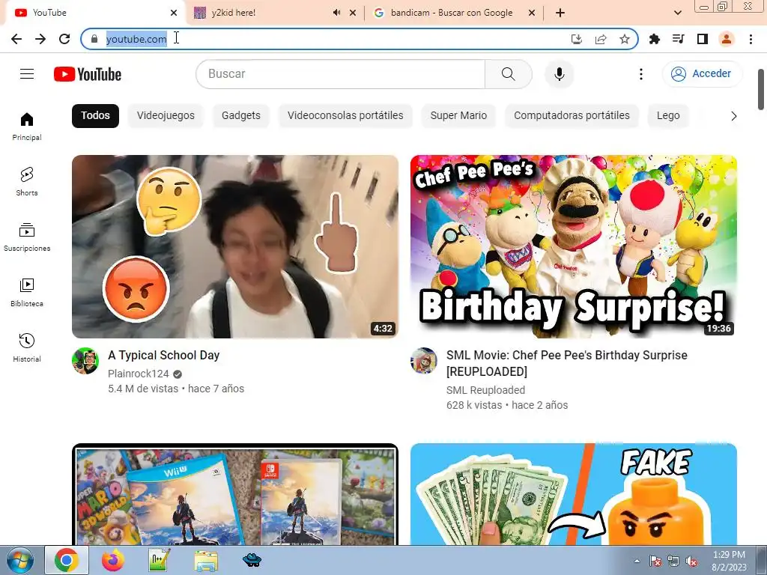Open Shorts from the sidebar
The height and width of the screenshot is (575, 767).
(x=27, y=181)
